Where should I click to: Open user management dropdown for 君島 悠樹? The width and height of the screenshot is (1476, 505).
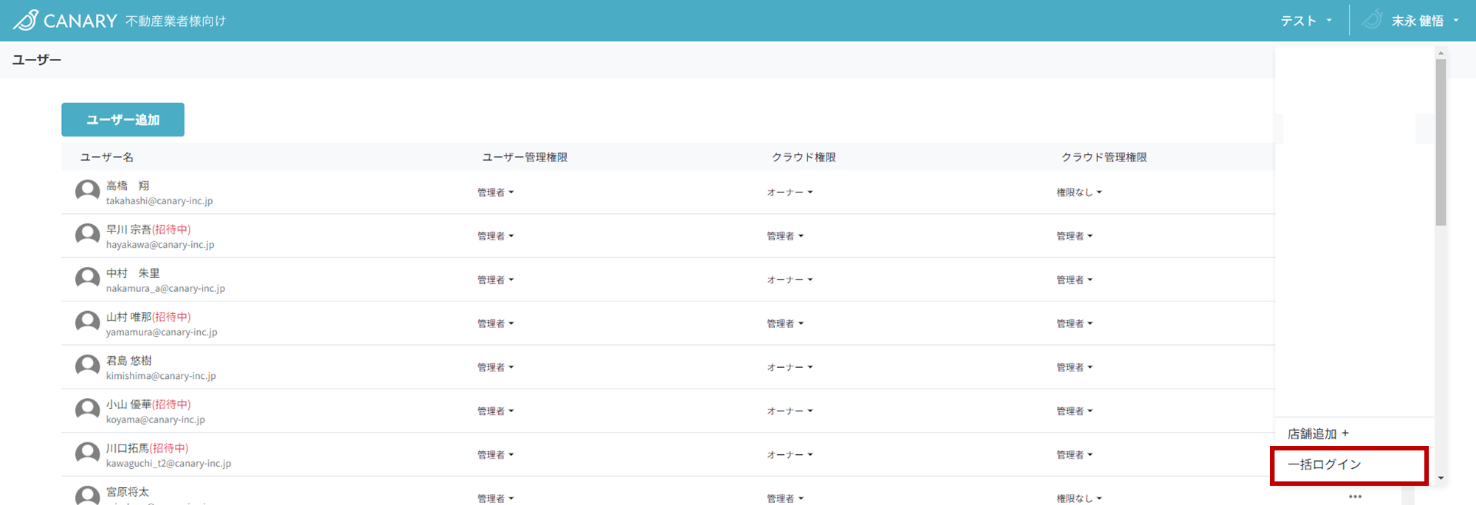(x=495, y=367)
